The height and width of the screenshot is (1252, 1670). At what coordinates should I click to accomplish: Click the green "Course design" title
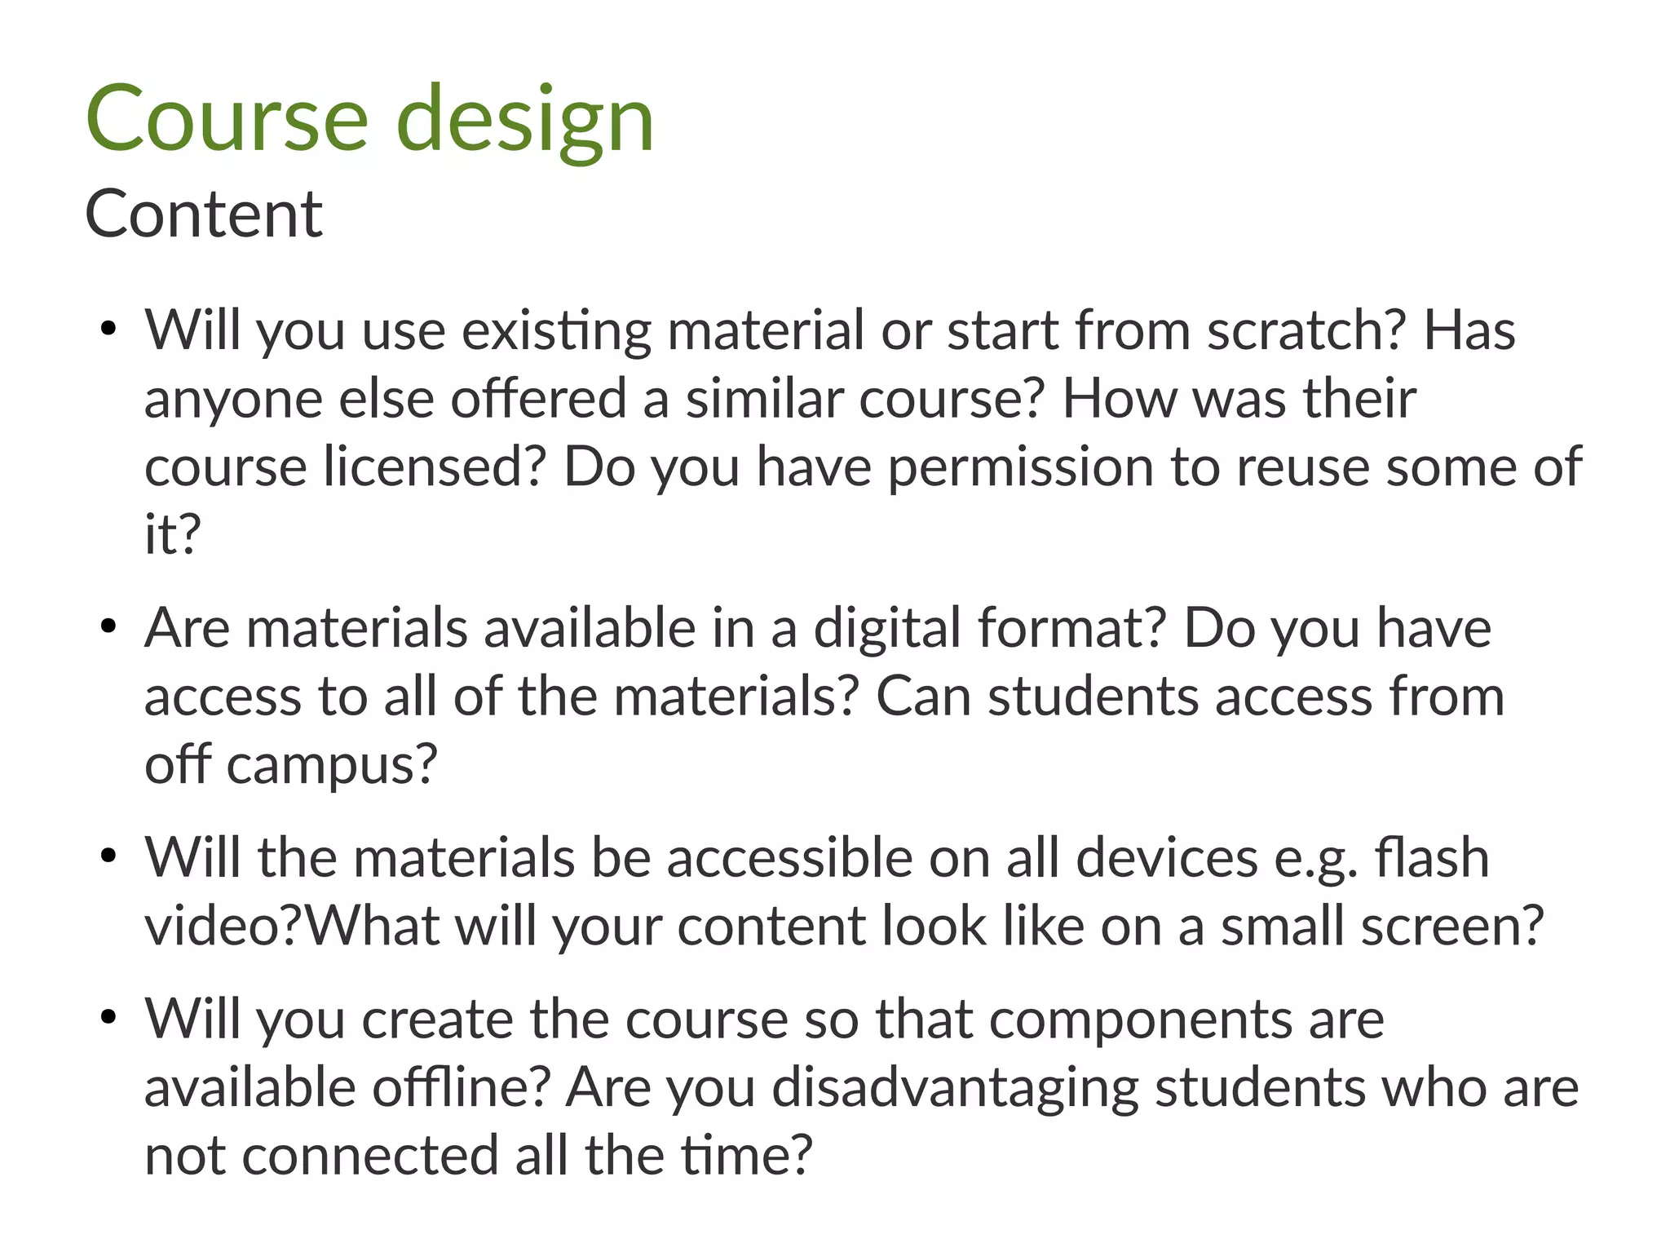pos(369,121)
